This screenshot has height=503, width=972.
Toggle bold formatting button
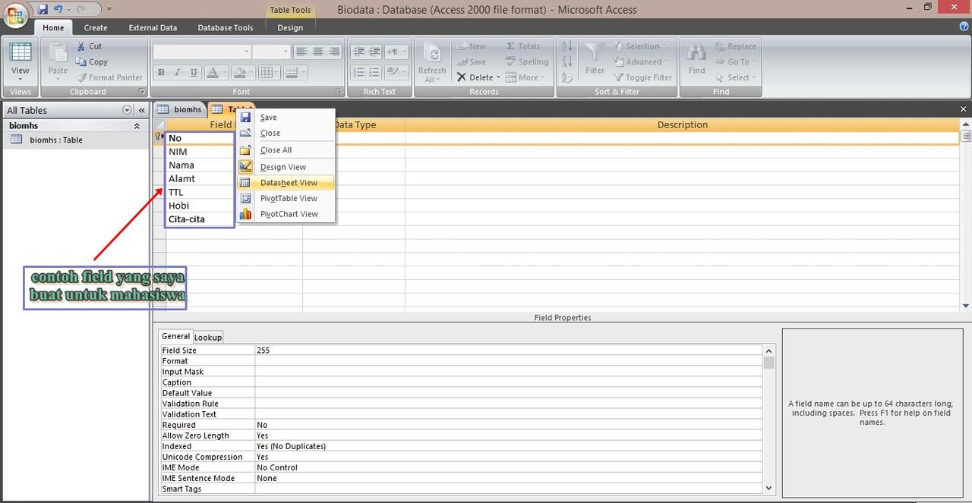(161, 73)
